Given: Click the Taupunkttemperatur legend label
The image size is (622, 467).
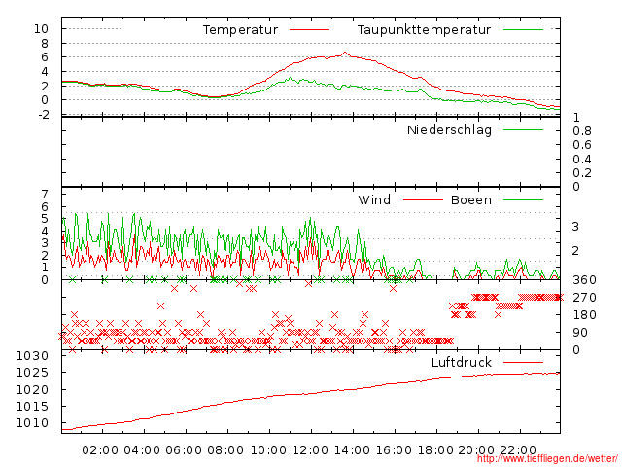Looking at the screenshot, I should pyautogui.click(x=424, y=30).
